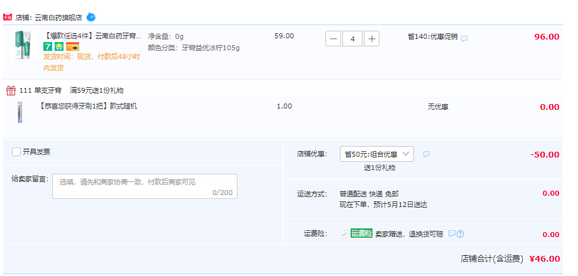Image resolution: width=578 pixels, height=276 pixels.
Task: Click the 运费险 checked checkbox
Action: click(x=344, y=234)
